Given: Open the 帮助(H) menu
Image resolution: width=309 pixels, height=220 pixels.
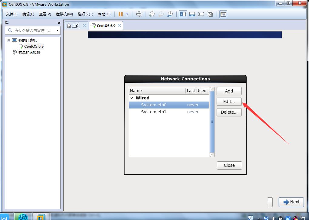Looking at the screenshot, I should (104, 14).
